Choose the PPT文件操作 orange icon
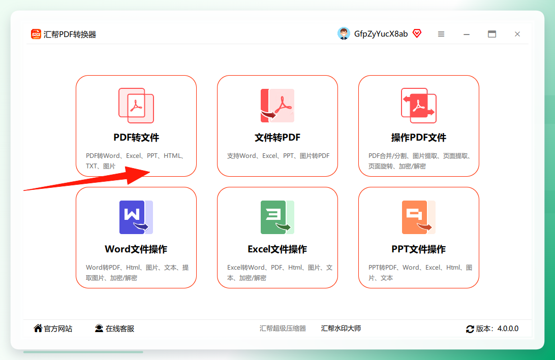Image resolution: width=555 pixels, height=360 pixels. click(419, 217)
